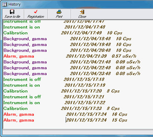Screen dimensions: 153x137
Task: Select Alarm, gamma row with 0.57 uSv/h
Action: pyautogui.click(x=70, y=56)
